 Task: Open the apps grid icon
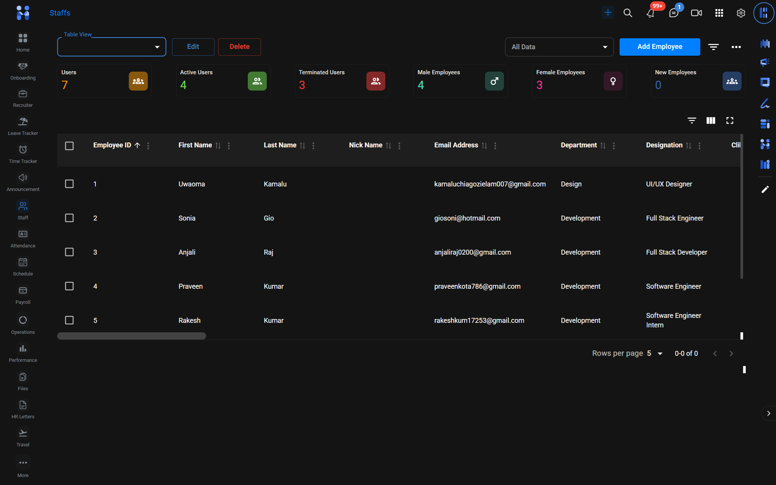(719, 13)
